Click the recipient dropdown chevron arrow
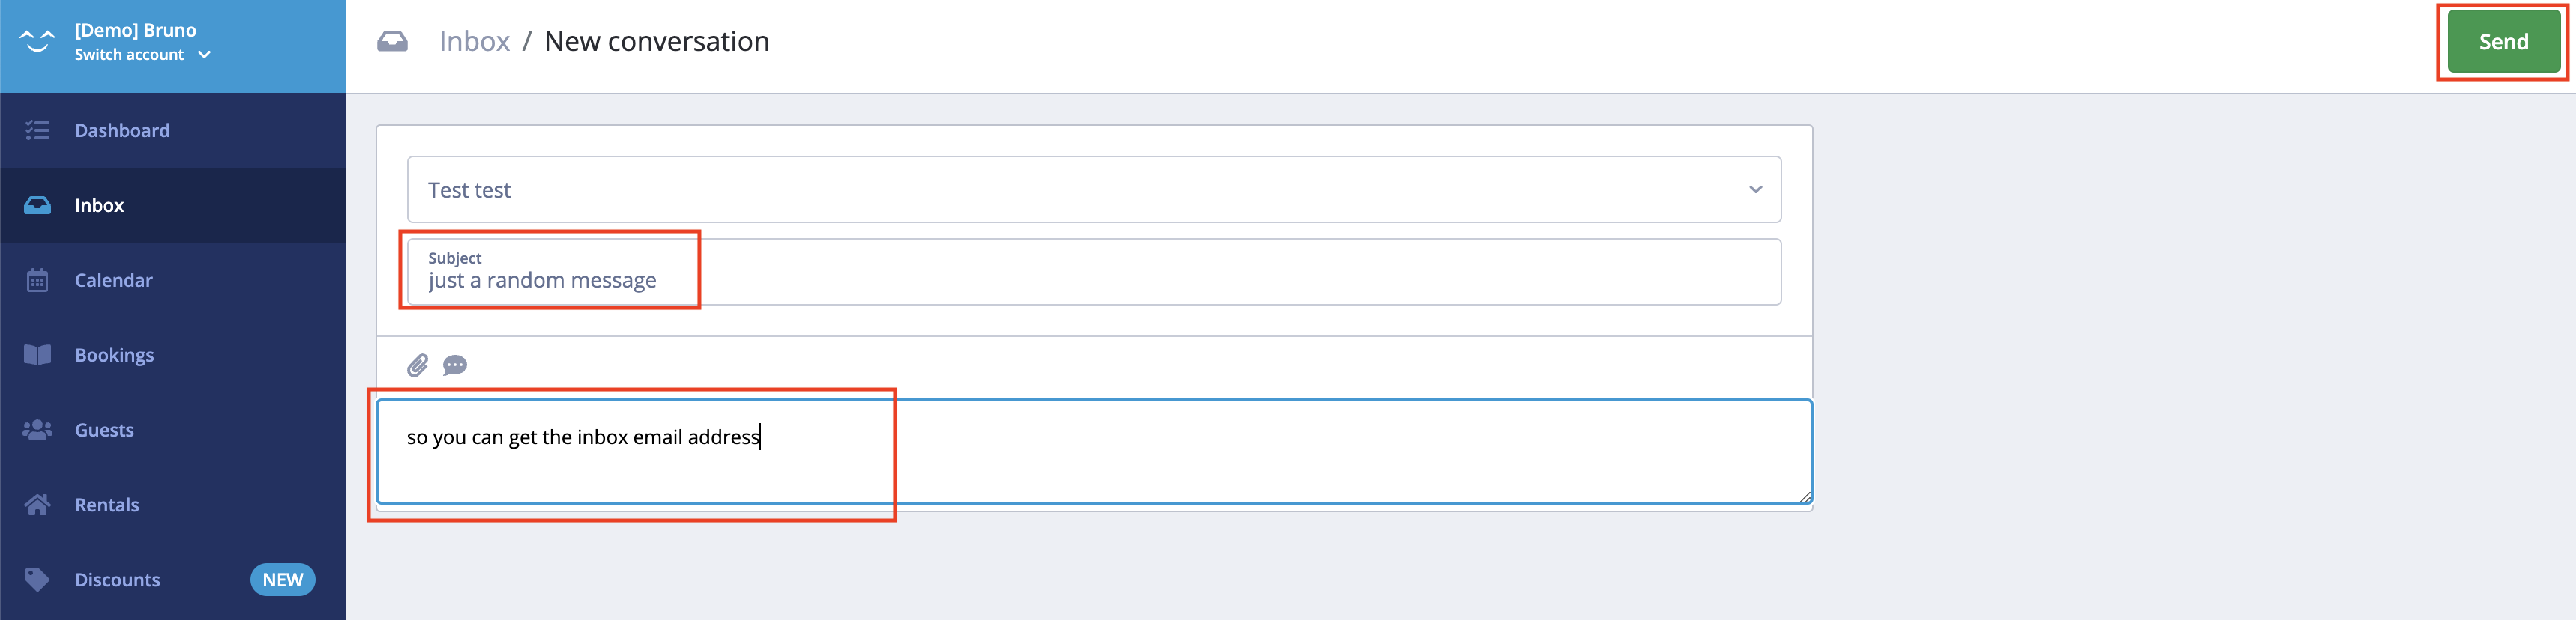 tap(1755, 189)
